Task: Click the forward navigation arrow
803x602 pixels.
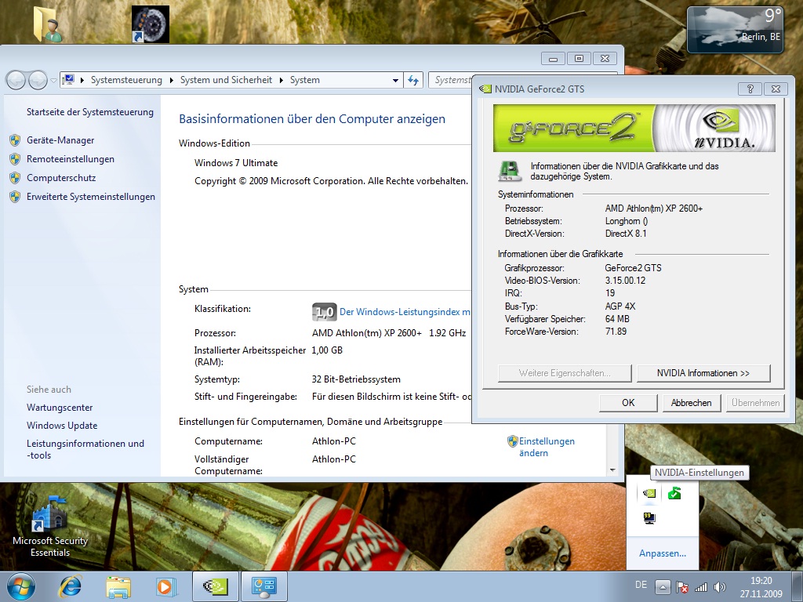Action: 38,80
